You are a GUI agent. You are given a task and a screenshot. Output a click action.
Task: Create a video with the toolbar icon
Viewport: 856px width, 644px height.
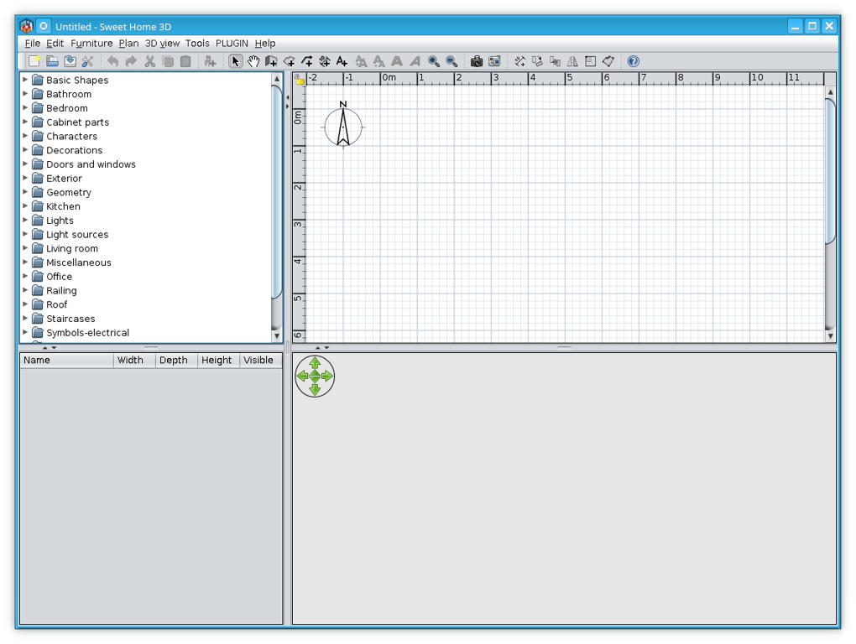[494, 61]
